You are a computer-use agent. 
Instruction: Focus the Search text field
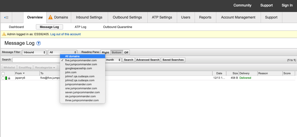(x=36, y=60)
